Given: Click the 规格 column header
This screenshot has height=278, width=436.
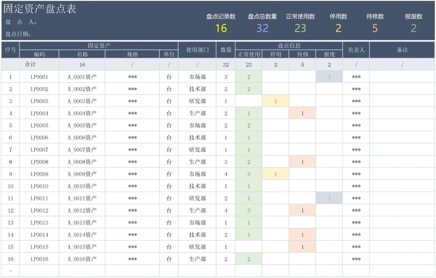Looking at the screenshot, I should 132,54.
